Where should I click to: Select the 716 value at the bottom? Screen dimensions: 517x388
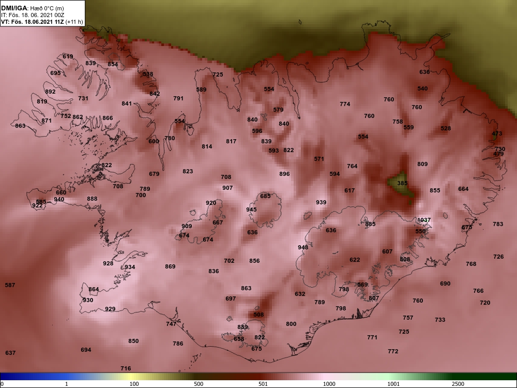click(x=126, y=368)
